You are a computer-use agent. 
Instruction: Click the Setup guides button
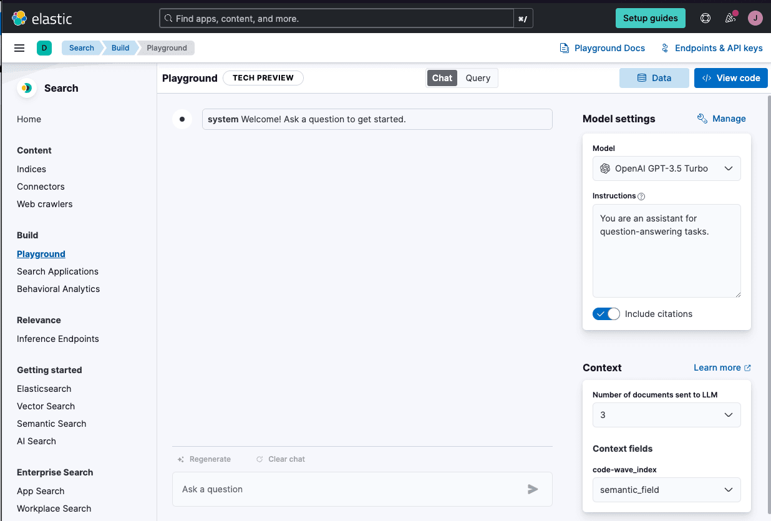pos(650,18)
